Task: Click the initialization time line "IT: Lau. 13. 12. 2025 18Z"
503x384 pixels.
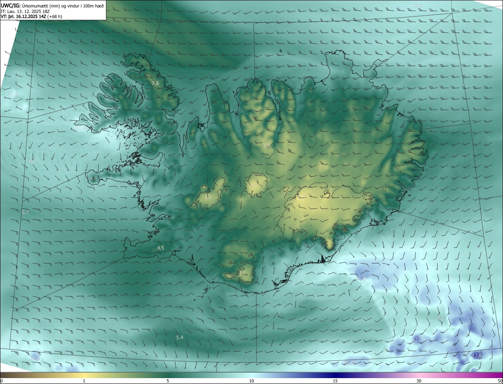Action: 25,11
